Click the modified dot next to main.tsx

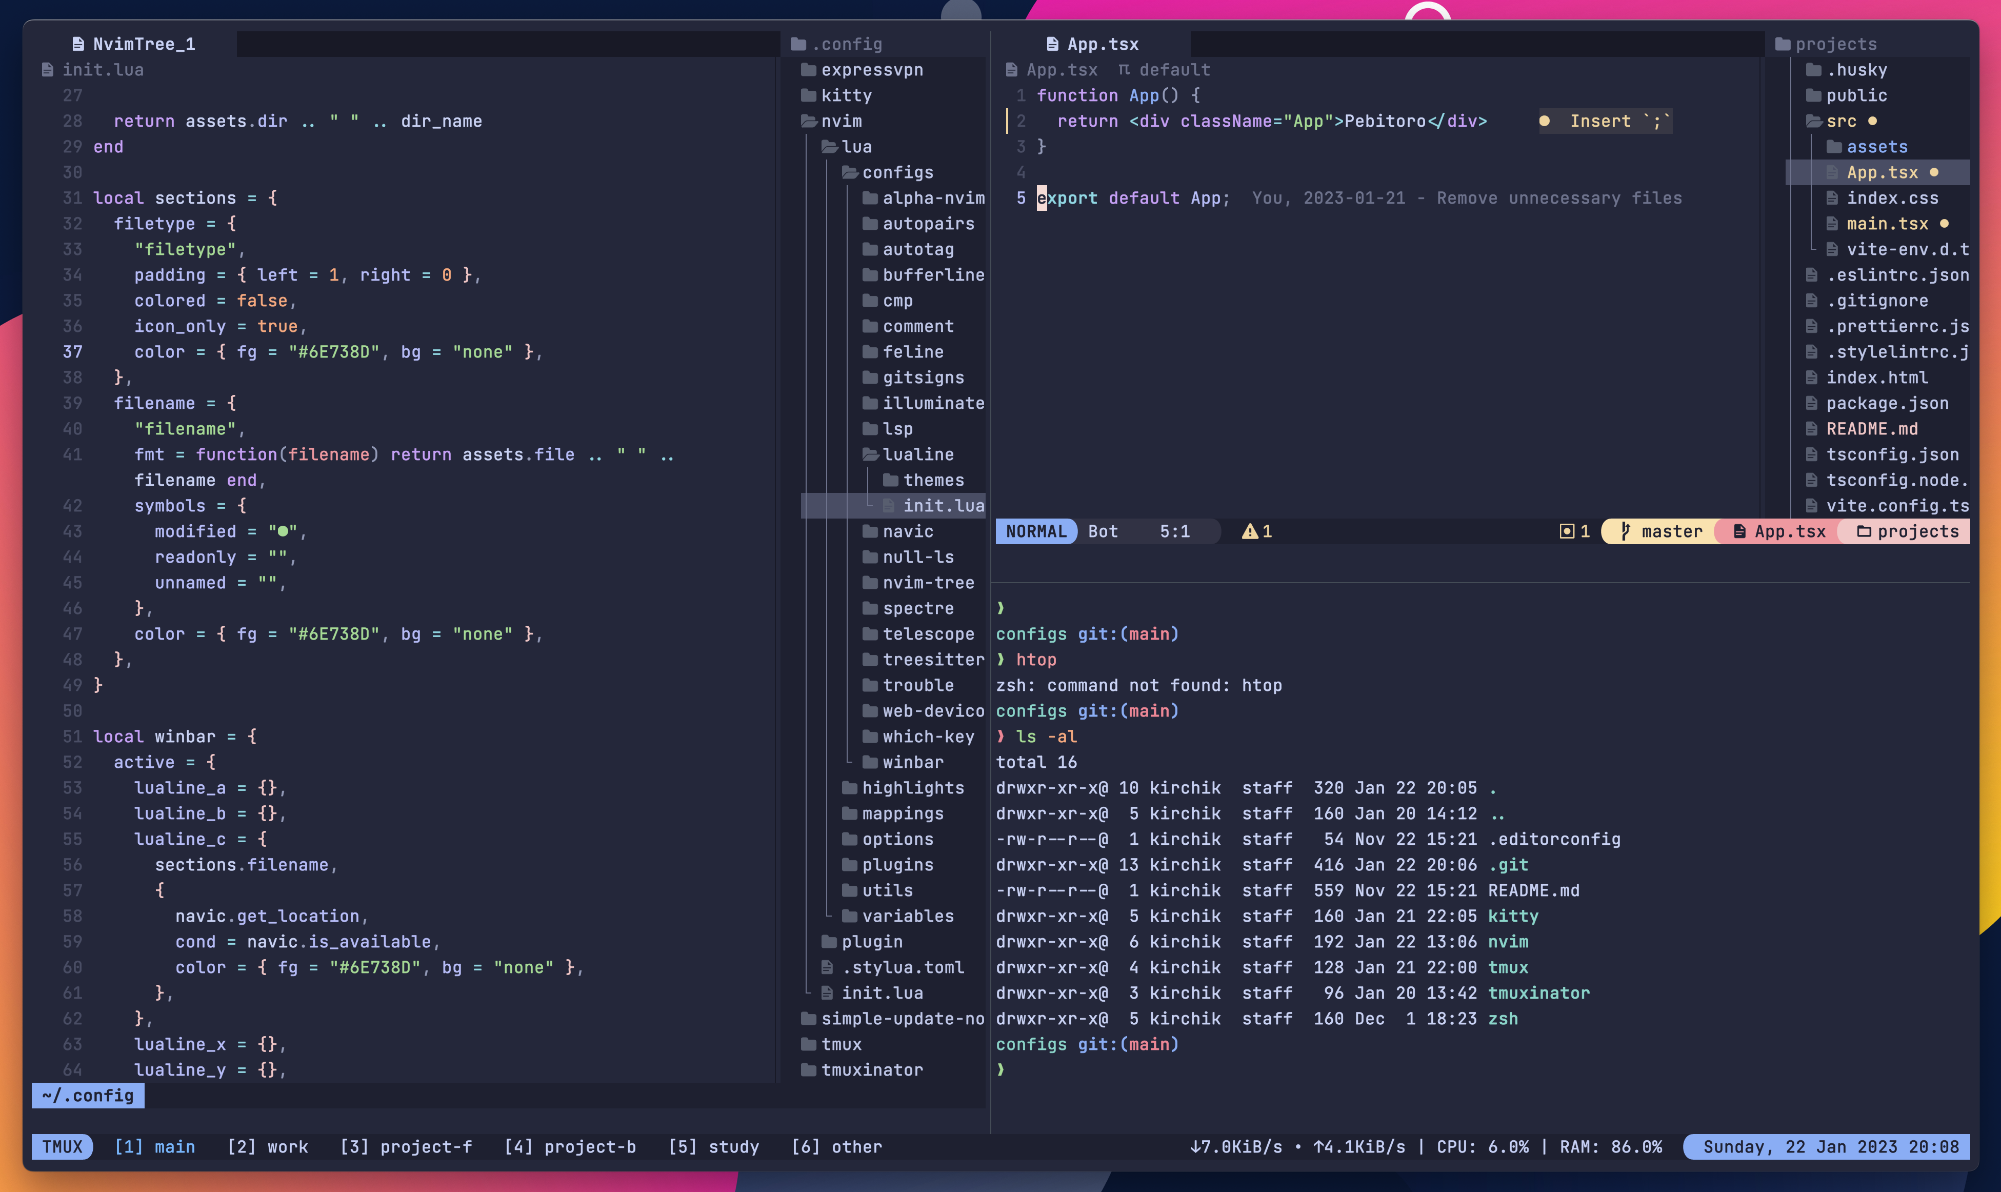1944,223
